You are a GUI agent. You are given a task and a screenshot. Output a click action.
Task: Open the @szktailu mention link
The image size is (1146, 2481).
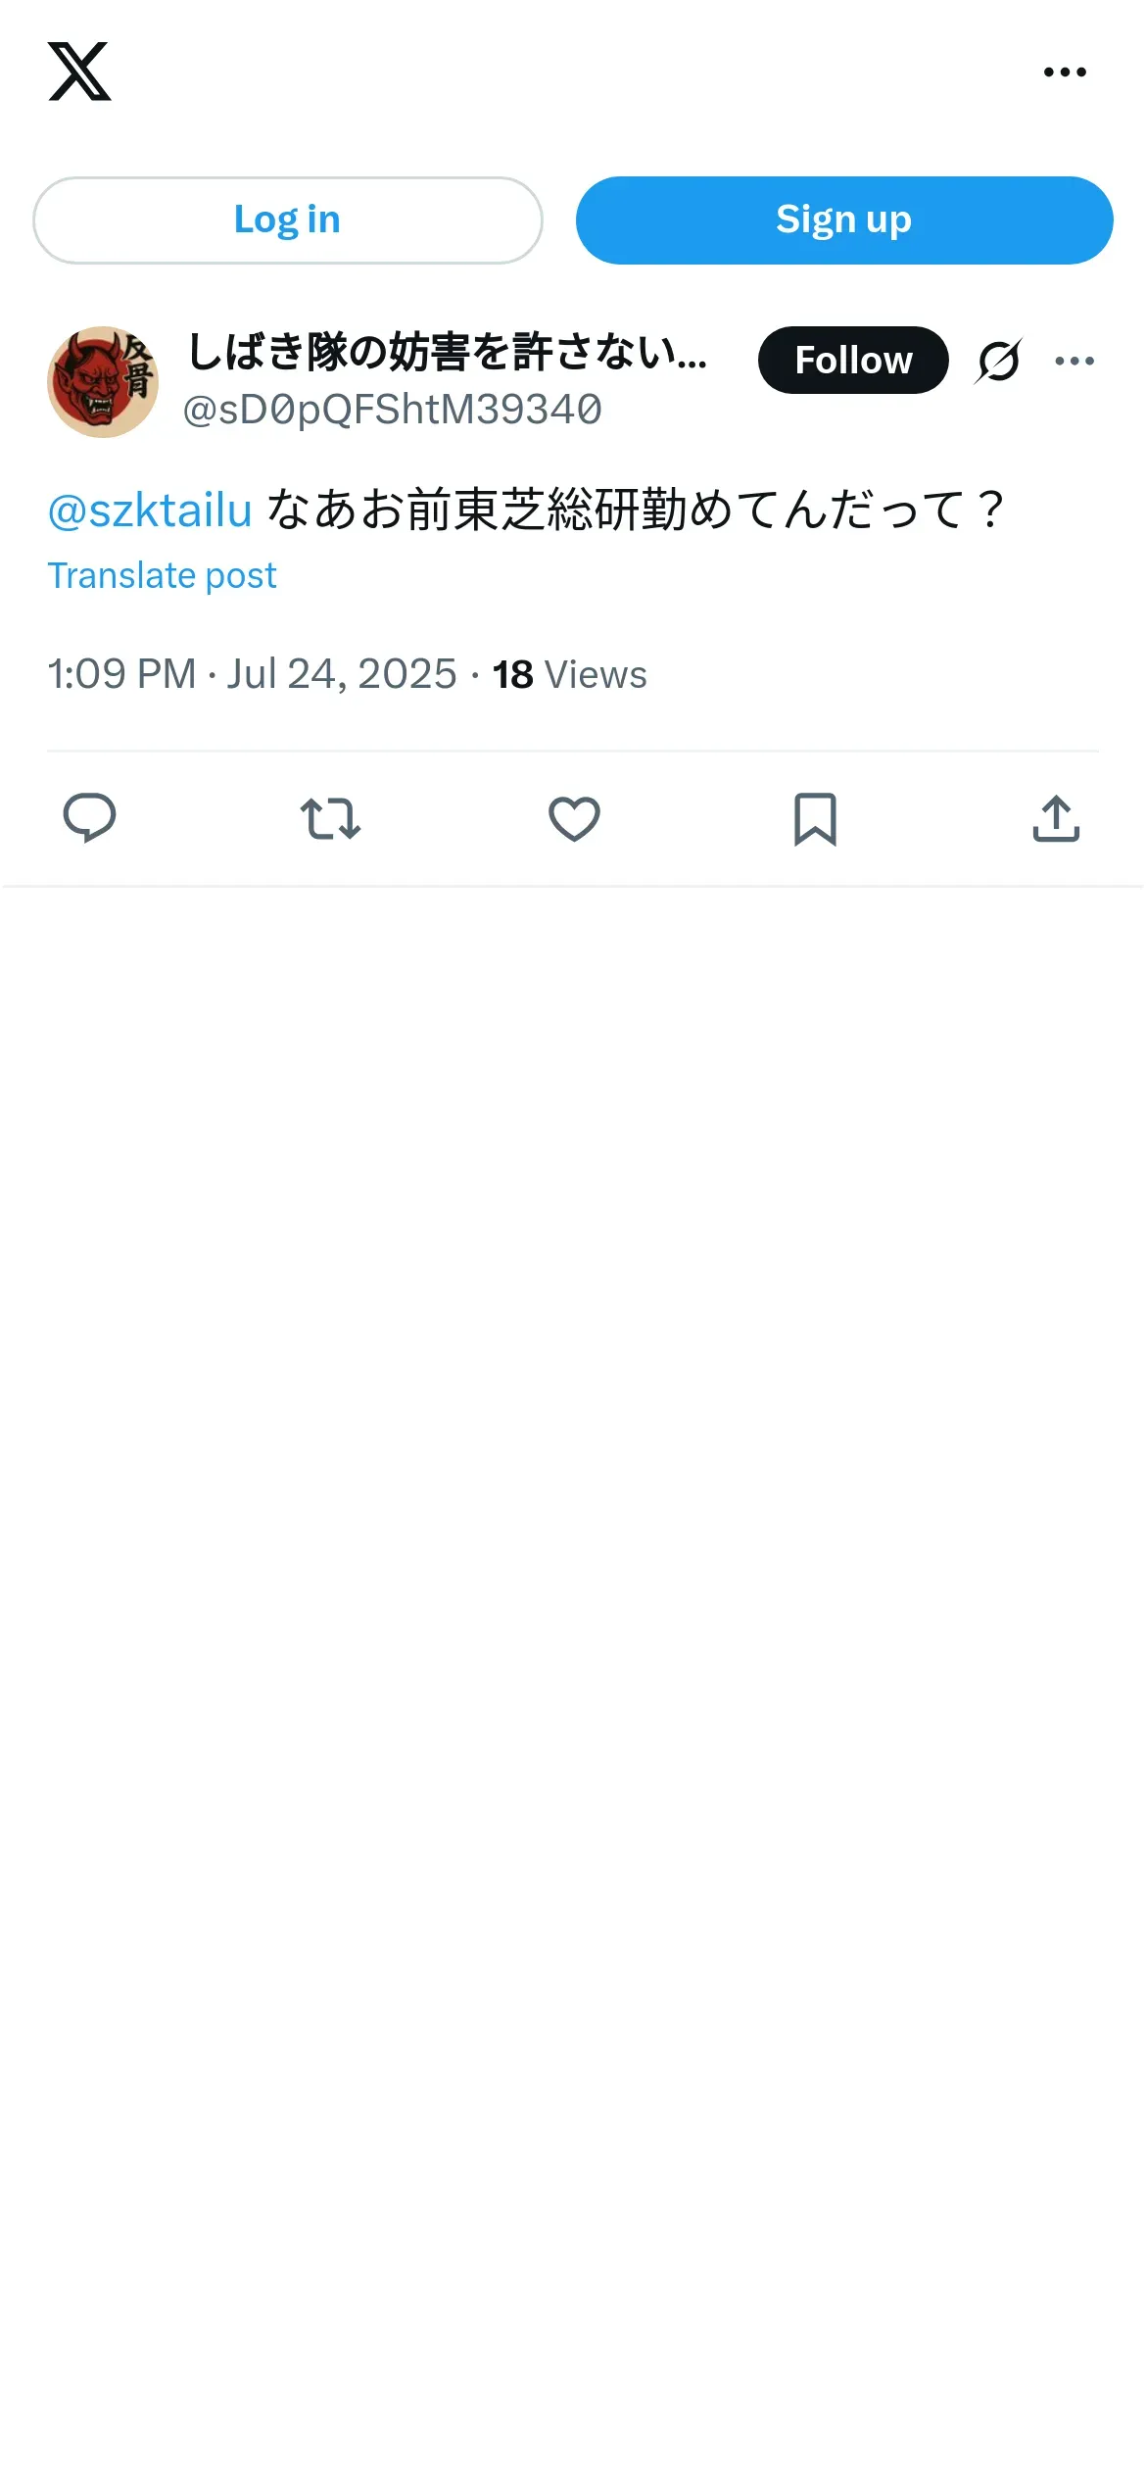(x=150, y=511)
